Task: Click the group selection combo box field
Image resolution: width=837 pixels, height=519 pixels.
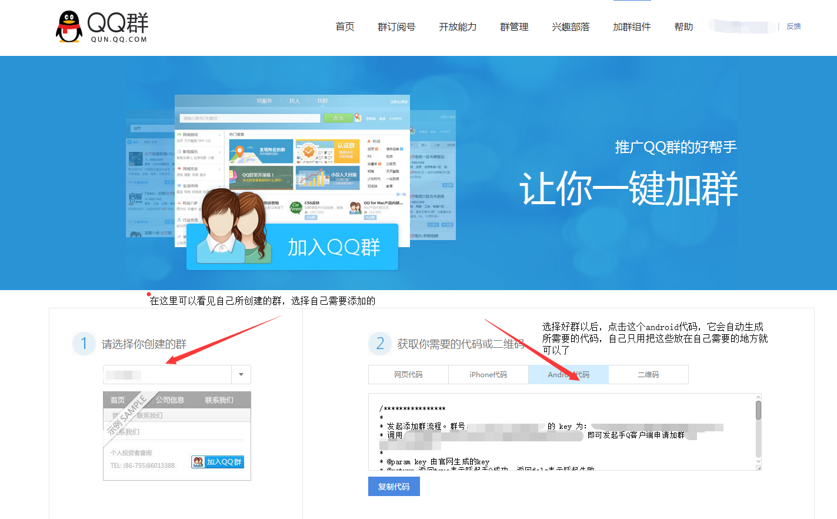Action: 177,375
